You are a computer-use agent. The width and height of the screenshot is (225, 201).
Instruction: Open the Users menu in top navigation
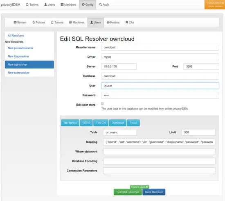point(49,5)
